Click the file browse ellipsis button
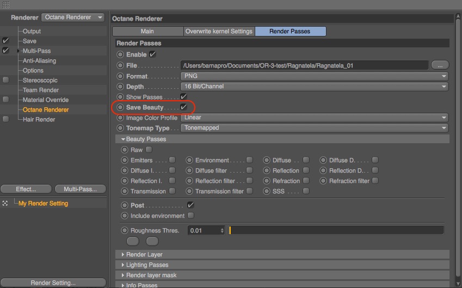The height and width of the screenshot is (288, 462). [440, 65]
